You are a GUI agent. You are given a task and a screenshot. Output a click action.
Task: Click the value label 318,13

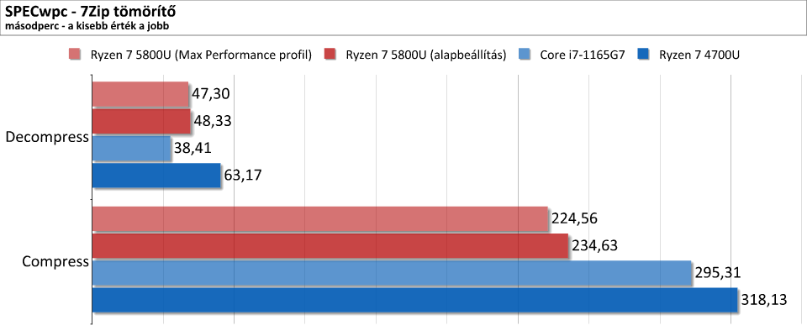[764, 300]
